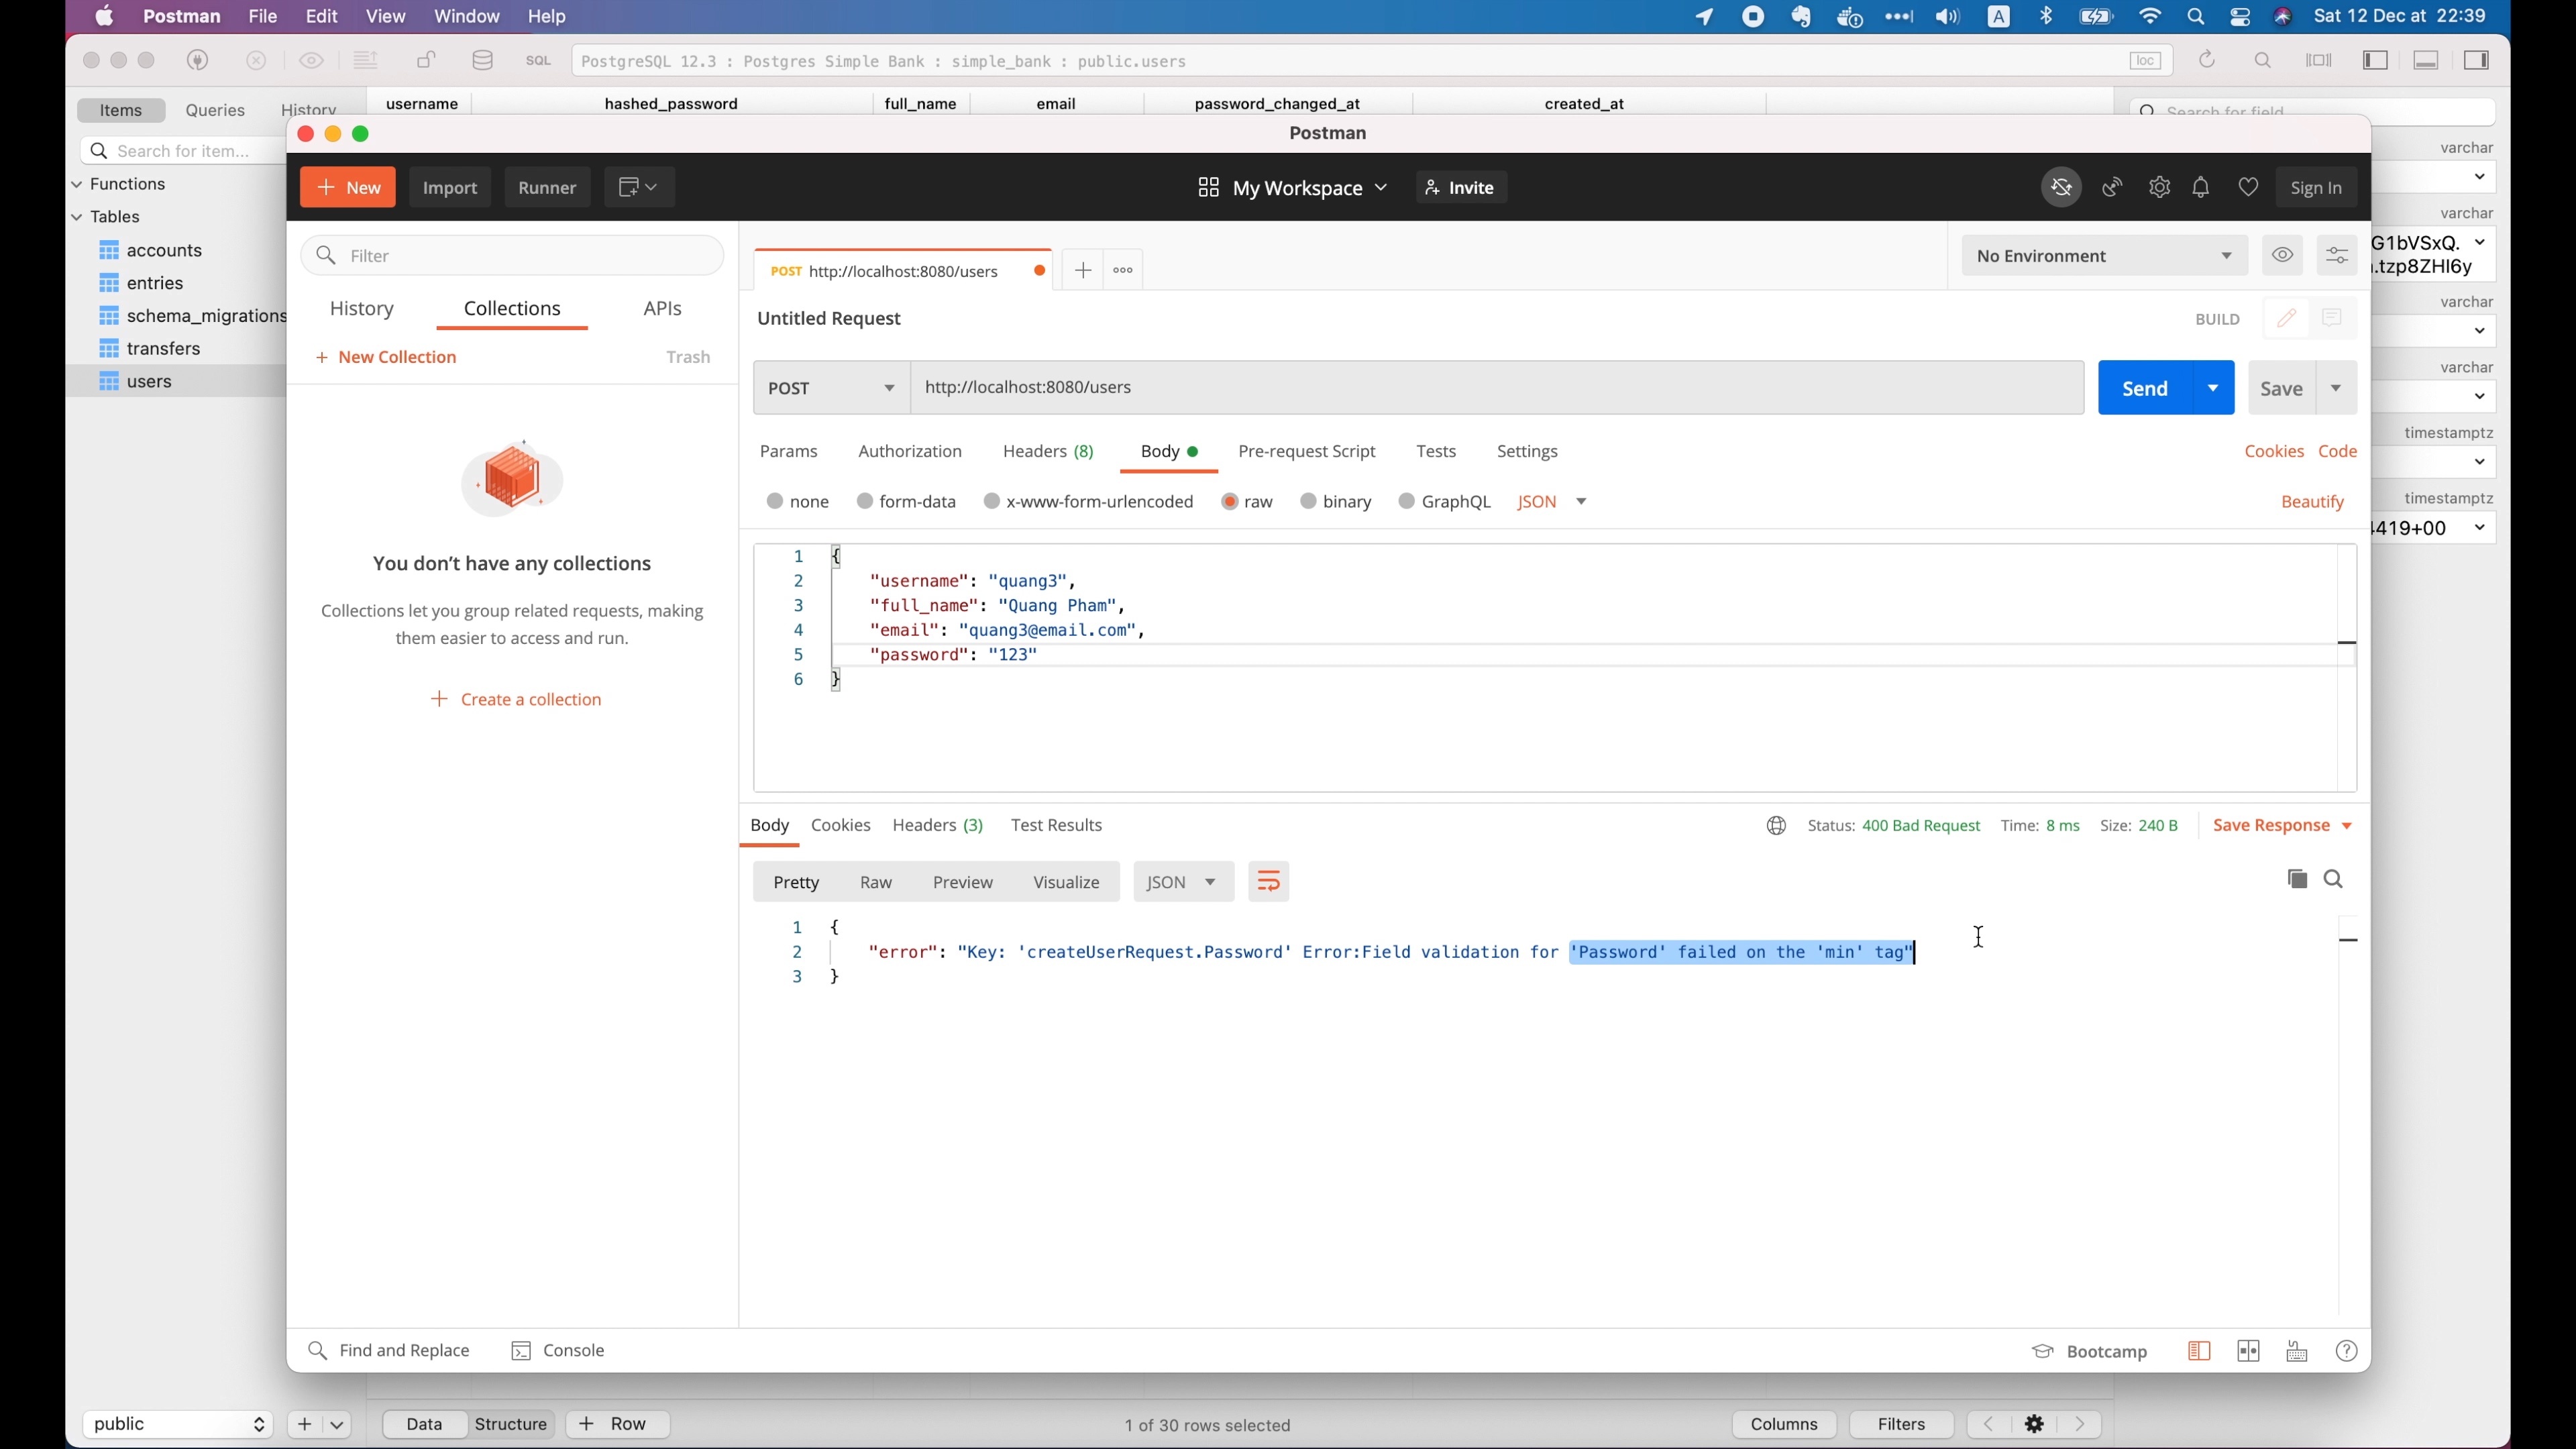Open the Send button dropdown arrow
2576x1449 pixels.
(2213, 388)
